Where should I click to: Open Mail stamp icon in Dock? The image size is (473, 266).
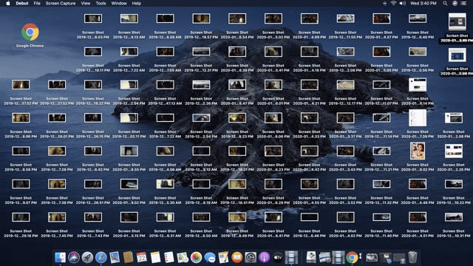115,258
